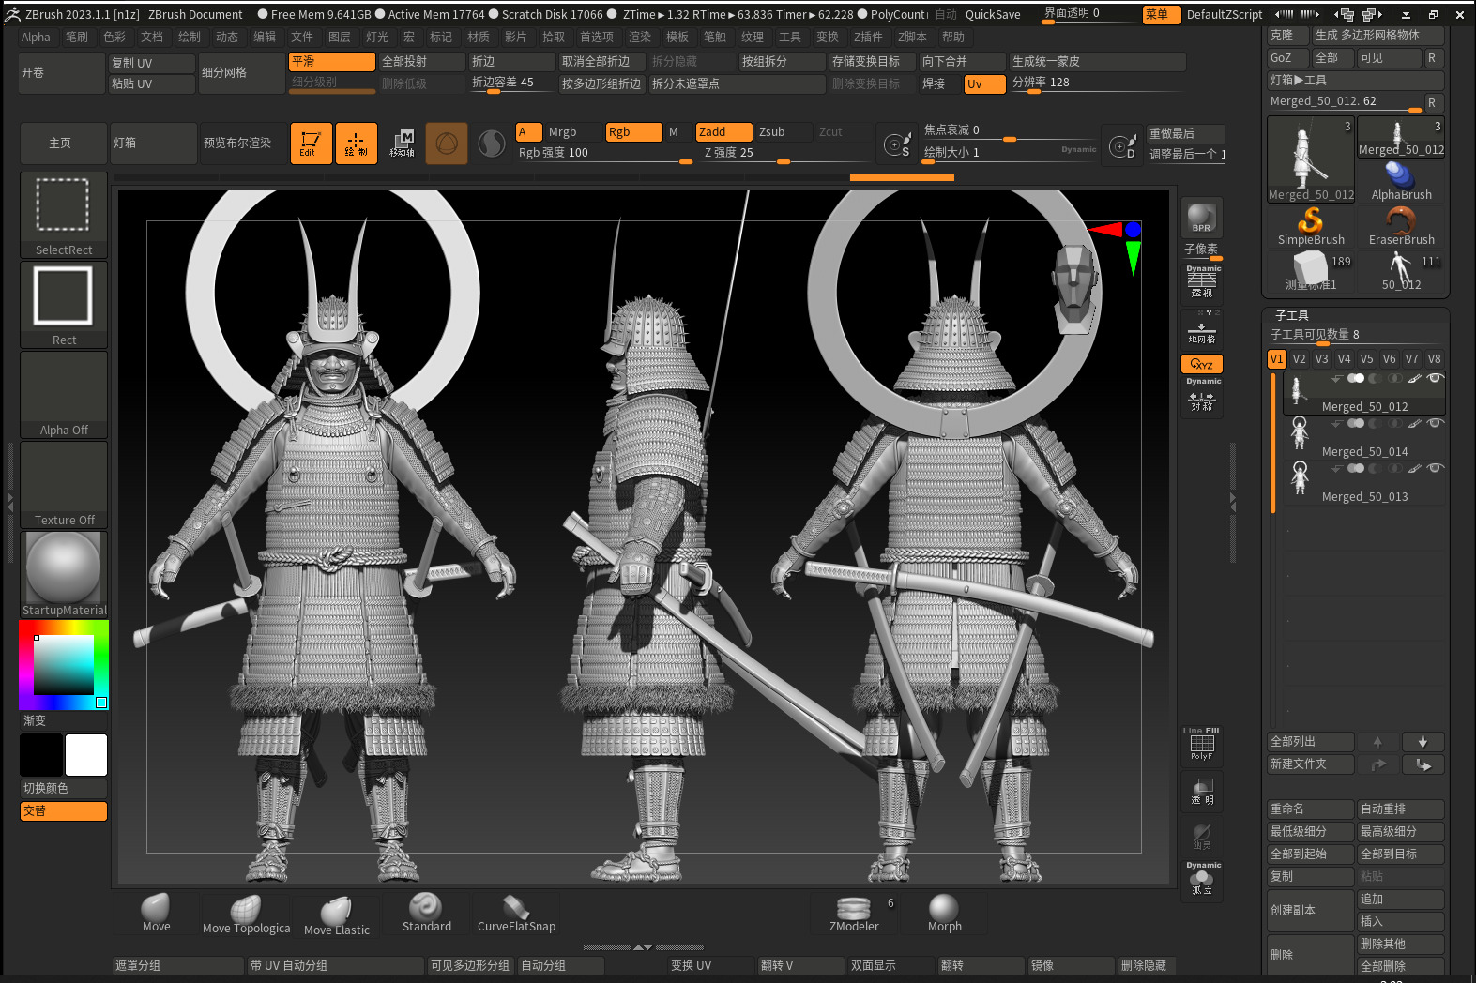Toggle the Dynamic perspective (透视) icon
The width and height of the screenshot is (1476, 983).
tap(1202, 281)
